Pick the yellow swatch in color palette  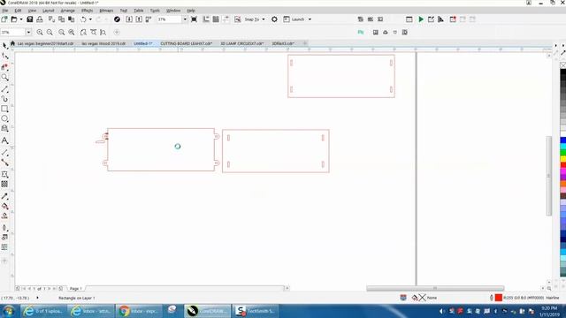(563, 159)
